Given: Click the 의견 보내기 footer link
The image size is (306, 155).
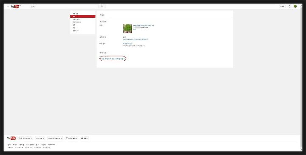Looking at the screenshot, I should [x=38, y=148].
